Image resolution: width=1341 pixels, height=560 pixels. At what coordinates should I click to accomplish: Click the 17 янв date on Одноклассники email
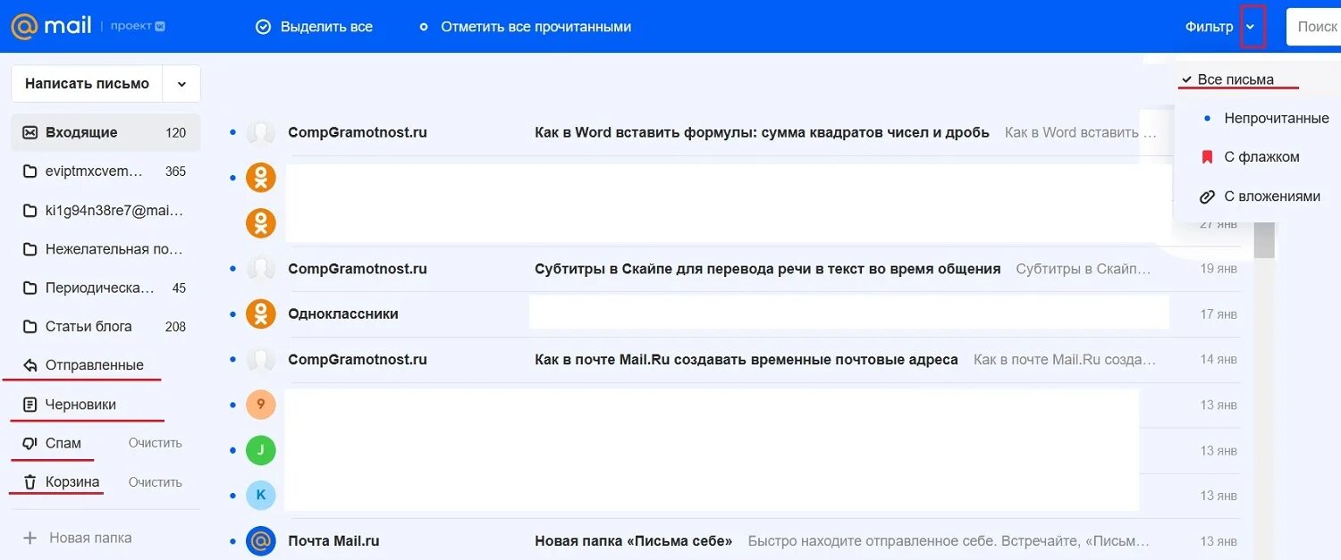pyautogui.click(x=1219, y=314)
